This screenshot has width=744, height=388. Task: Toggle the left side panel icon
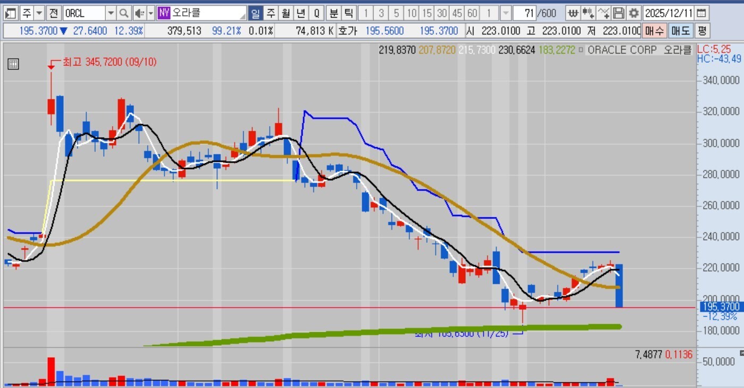[x=11, y=13]
